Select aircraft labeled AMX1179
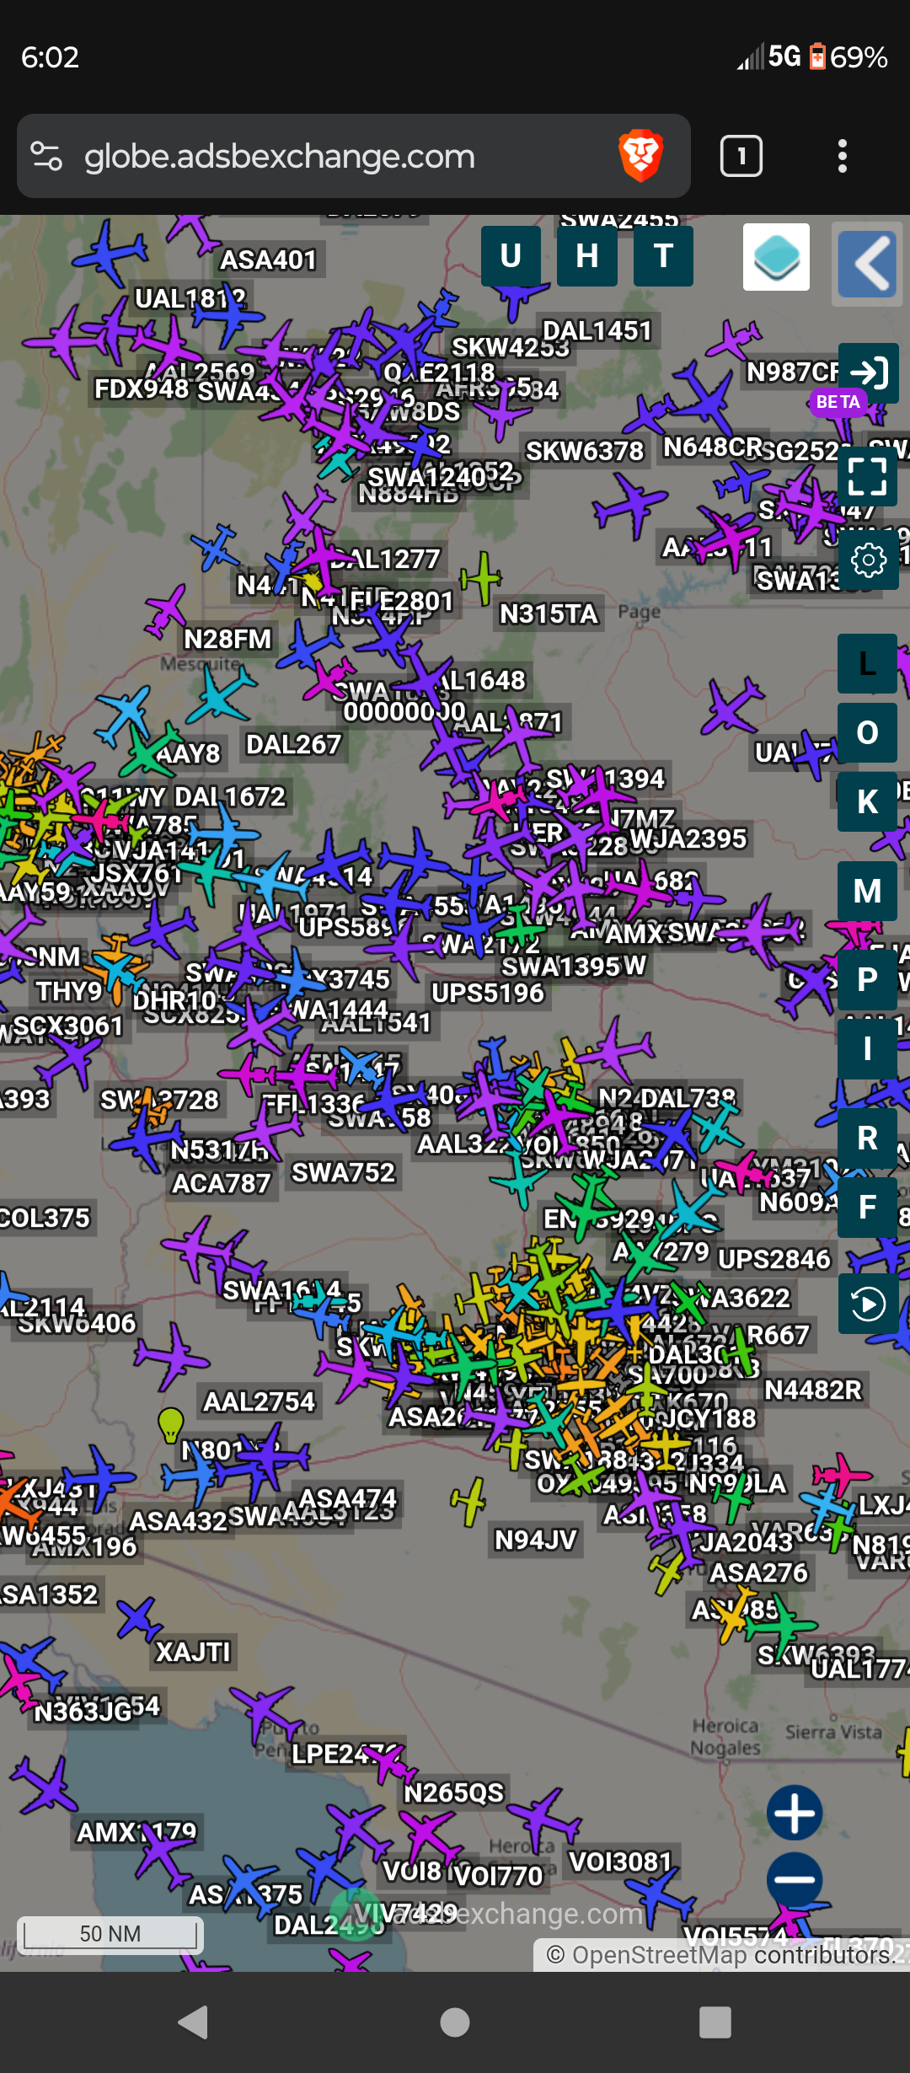910x2073 pixels. pos(136,1832)
